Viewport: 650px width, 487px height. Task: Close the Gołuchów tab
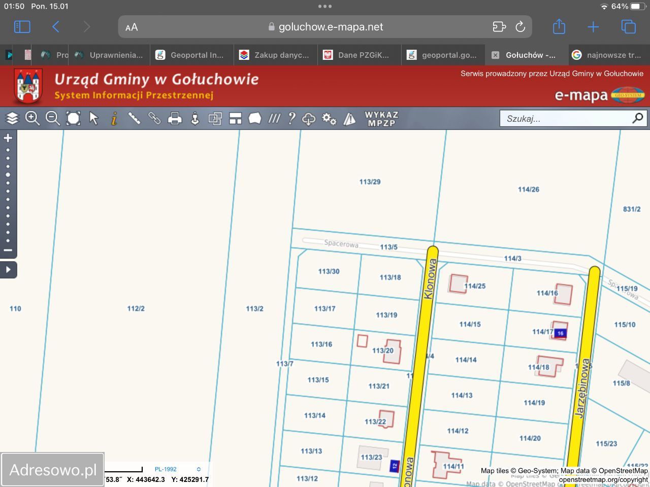[x=496, y=55]
